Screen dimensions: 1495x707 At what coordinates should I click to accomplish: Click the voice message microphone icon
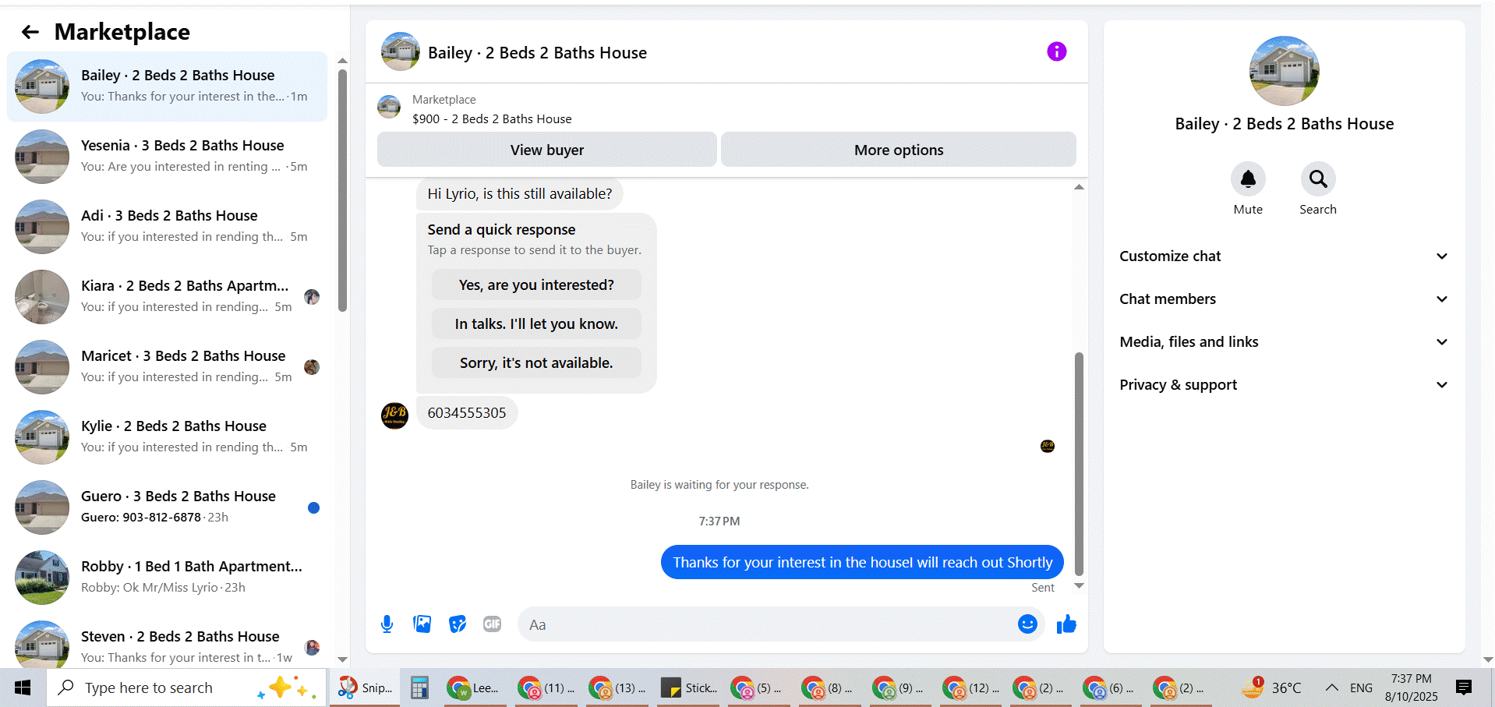tap(387, 624)
